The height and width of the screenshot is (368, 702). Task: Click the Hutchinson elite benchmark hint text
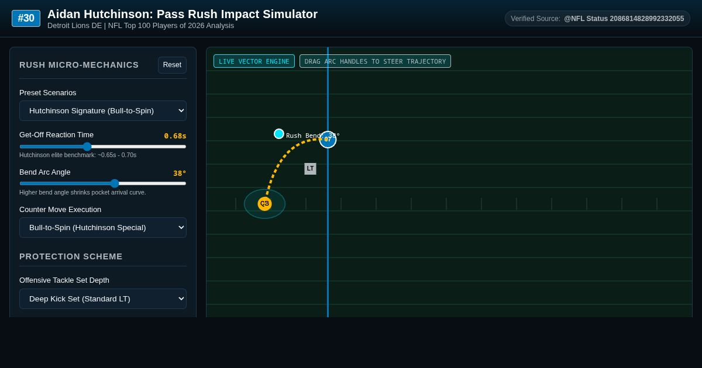point(78,155)
